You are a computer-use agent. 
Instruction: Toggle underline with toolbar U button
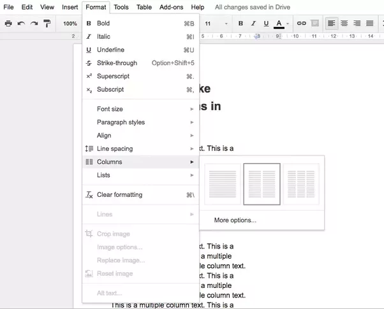266,24
